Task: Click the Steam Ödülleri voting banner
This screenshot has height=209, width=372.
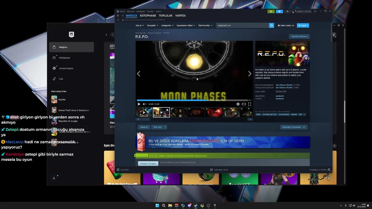Action: pyautogui.click(x=223, y=142)
